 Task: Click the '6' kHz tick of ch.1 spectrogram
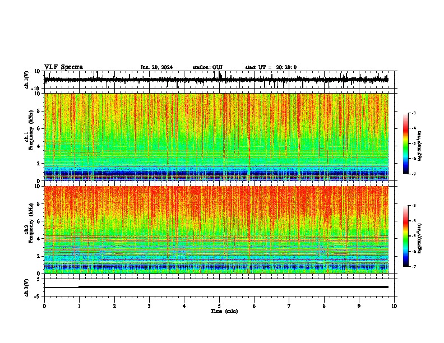39,129
